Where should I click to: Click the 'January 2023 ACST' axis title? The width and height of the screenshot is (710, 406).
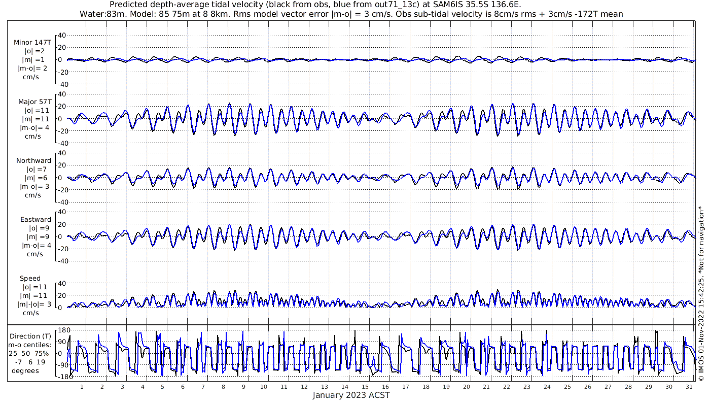[x=351, y=395]
